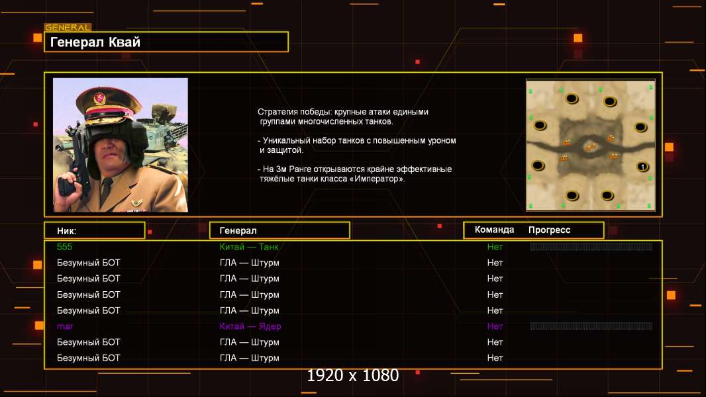Click the green "Китай — Танк" faction entry
This screenshot has height=397, width=706.
249,247
